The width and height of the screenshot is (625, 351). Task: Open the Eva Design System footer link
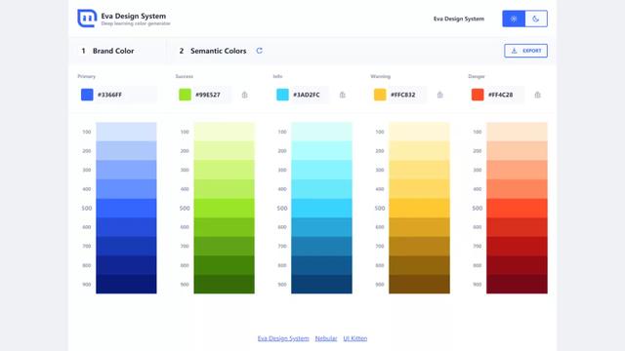coord(283,338)
